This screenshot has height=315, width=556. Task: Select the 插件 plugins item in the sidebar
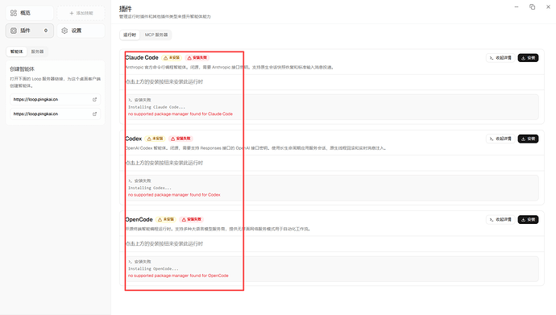(x=30, y=31)
